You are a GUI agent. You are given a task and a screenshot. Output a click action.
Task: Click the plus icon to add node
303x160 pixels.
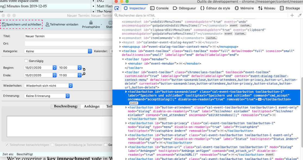tap(292, 15)
